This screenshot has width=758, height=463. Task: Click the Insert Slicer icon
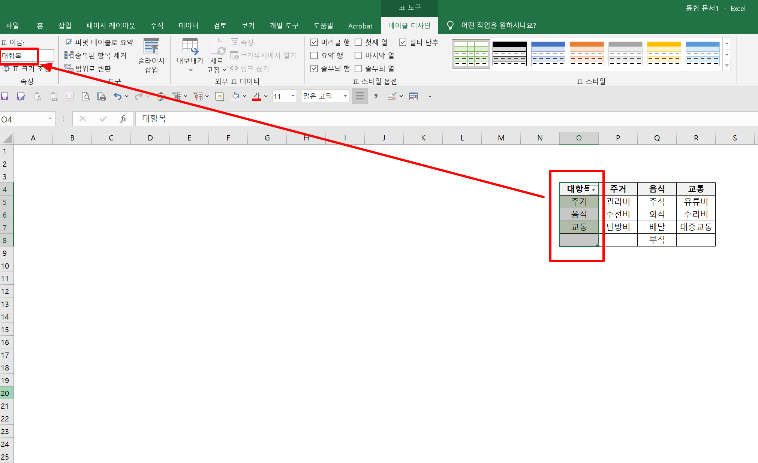[x=151, y=47]
